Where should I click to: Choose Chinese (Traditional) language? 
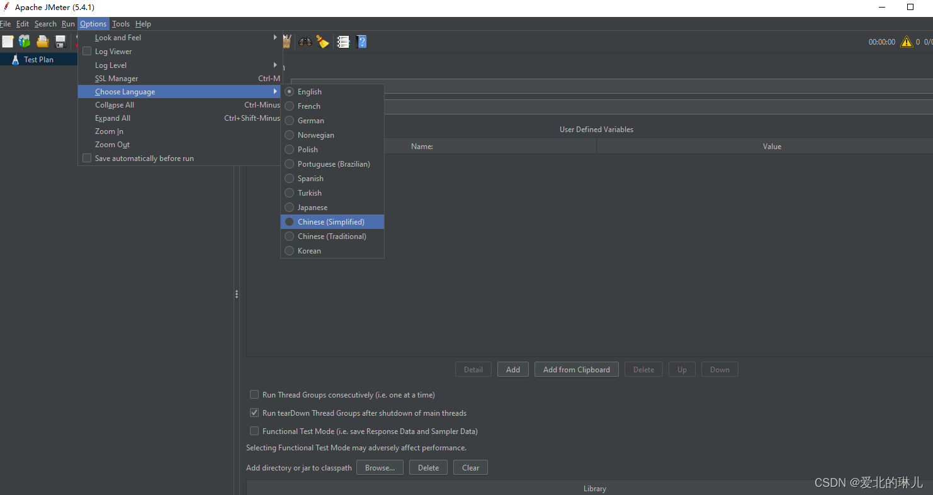point(332,236)
